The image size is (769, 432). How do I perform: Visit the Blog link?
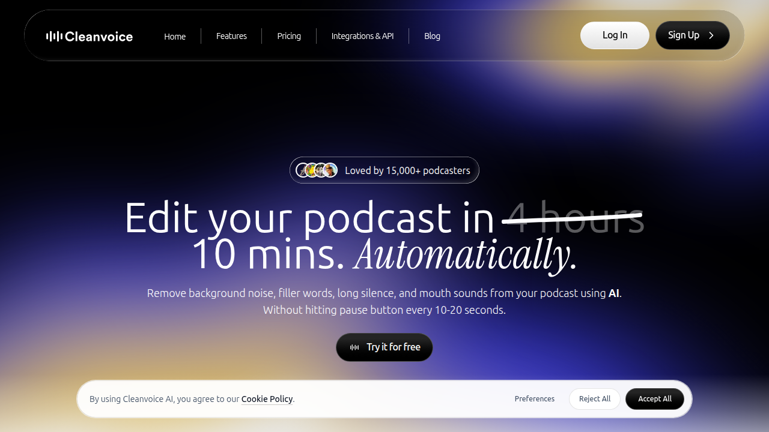click(x=432, y=36)
